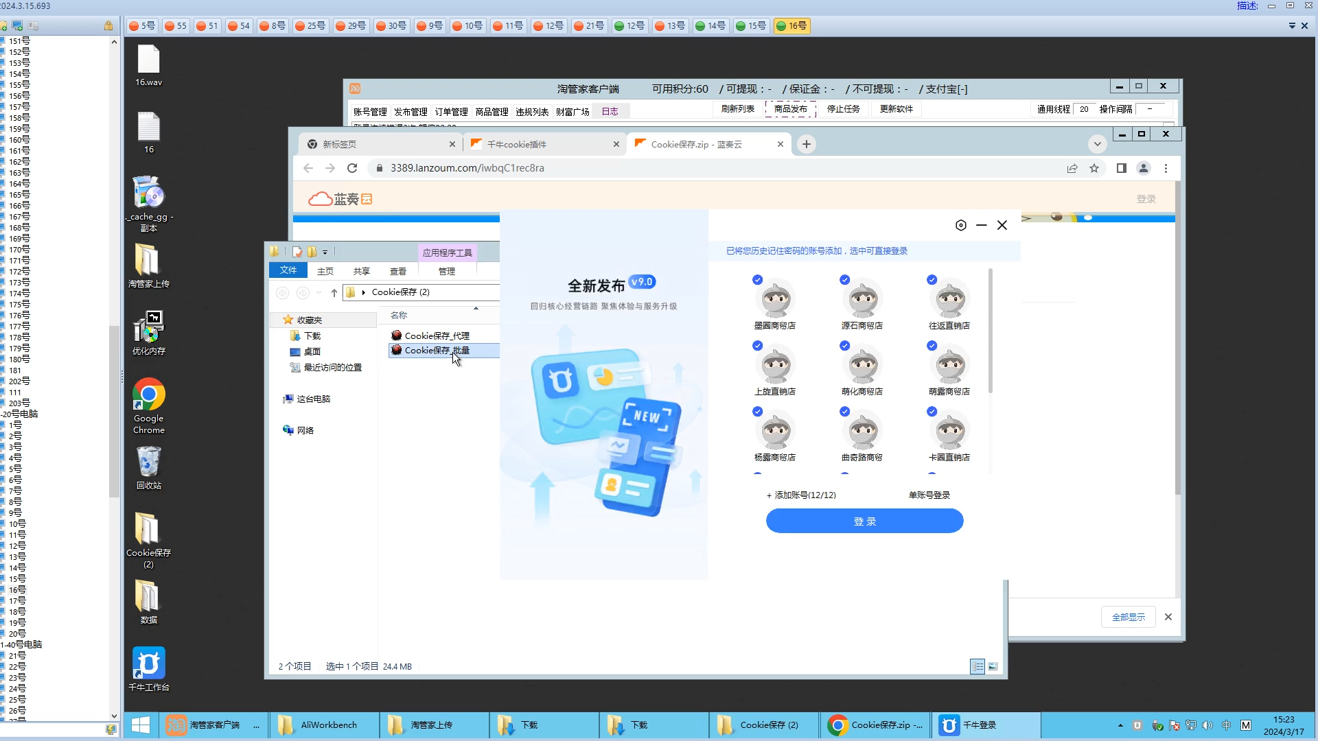
Task: Click the blue 登录 login button
Action: coord(864,521)
